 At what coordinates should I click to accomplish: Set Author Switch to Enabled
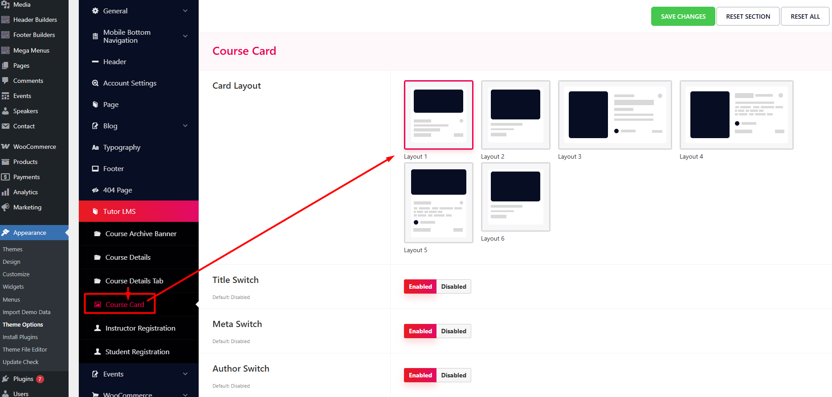click(420, 375)
